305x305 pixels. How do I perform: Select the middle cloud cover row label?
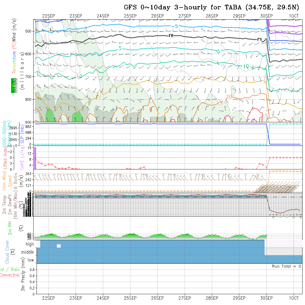28,252
